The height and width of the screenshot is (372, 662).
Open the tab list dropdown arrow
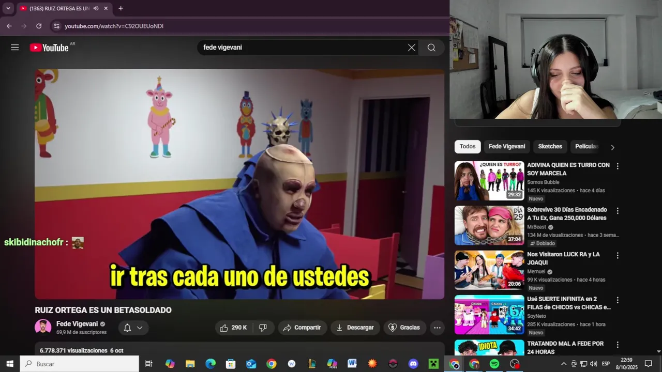click(x=8, y=8)
